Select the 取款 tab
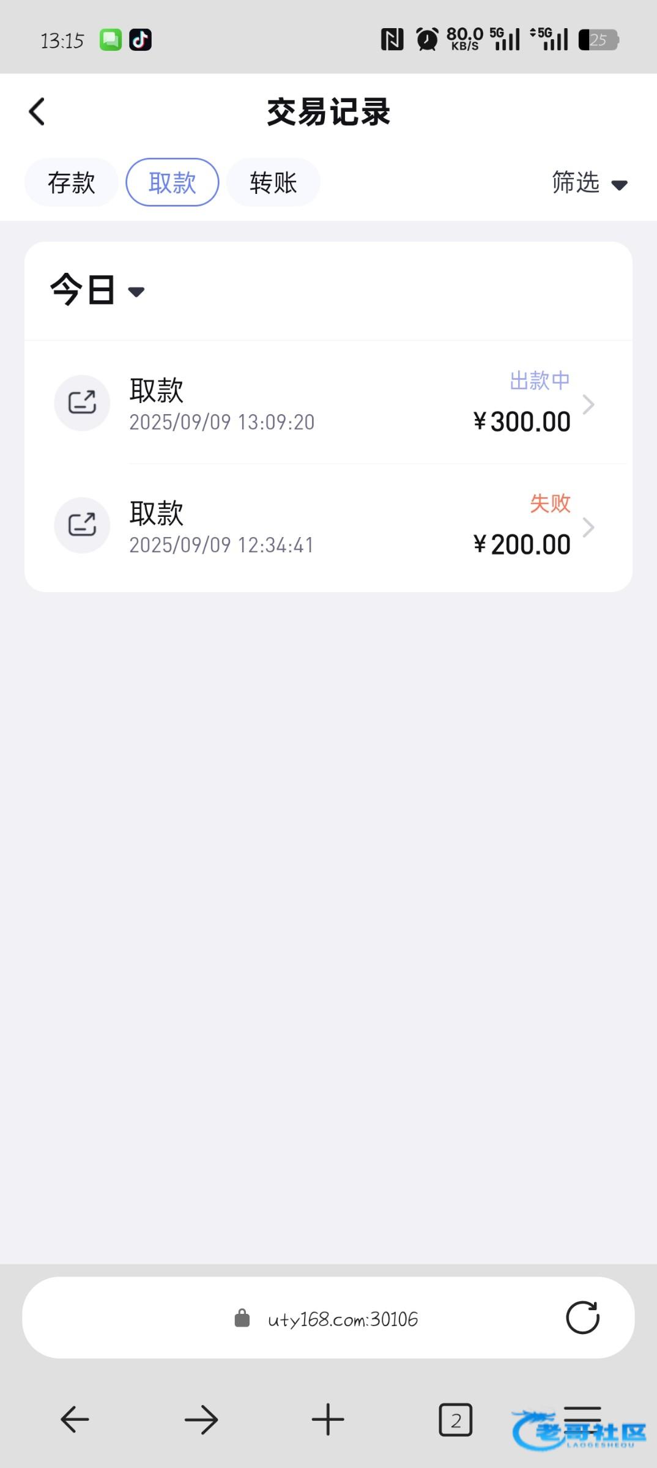This screenshot has width=657, height=1468. tap(172, 182)
